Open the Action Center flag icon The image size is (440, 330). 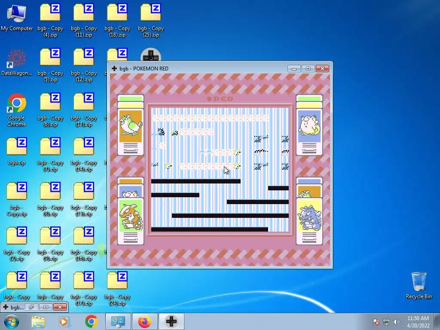point(376,322)
